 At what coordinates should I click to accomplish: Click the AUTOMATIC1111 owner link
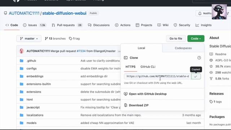click(24, 13)
